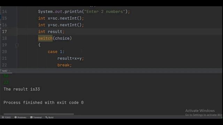This screenshot has width=223, height=125.
Task: Click "int result;" declaration line
Action: [51, 32]
